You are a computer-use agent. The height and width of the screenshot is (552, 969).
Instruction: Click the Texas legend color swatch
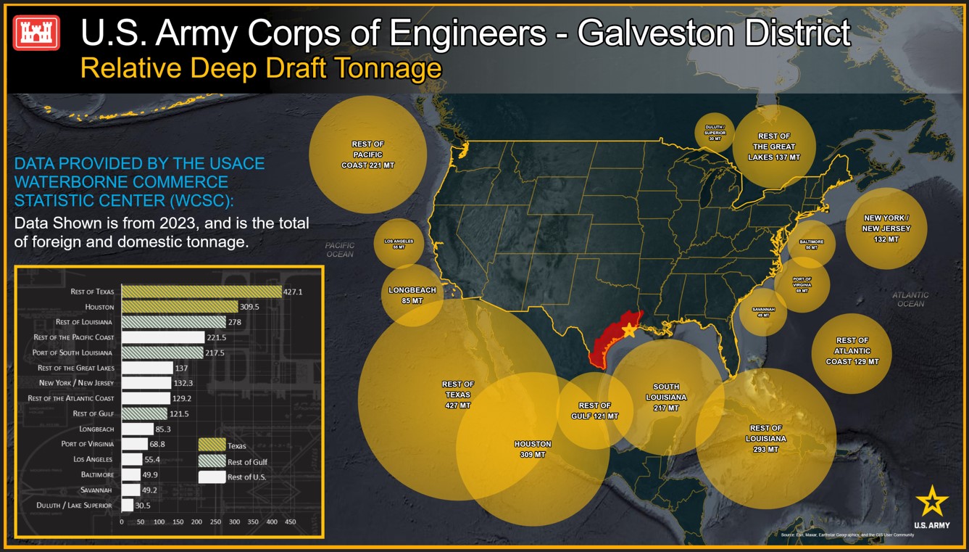click(212, 445)
